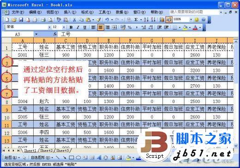This screenshot has width=240, height=168.
Task: Click the Microsoft Excel Help question icon
Action: coord(204,20)
